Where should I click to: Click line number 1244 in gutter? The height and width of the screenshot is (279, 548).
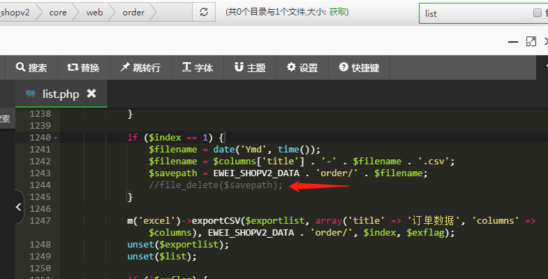coord(40,185)
